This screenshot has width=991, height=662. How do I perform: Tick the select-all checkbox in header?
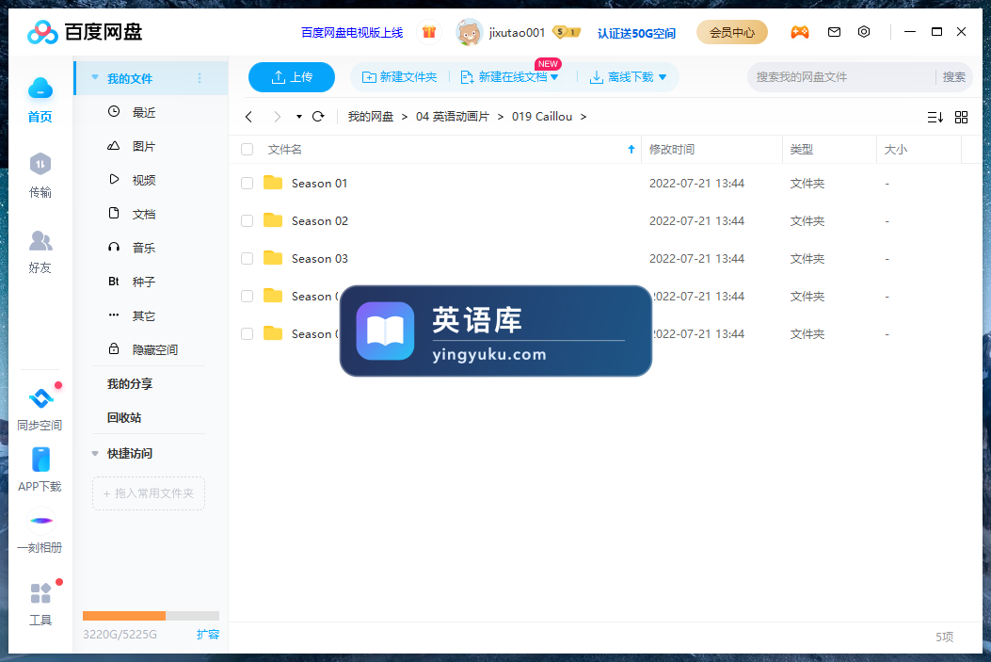pos(248,149)
